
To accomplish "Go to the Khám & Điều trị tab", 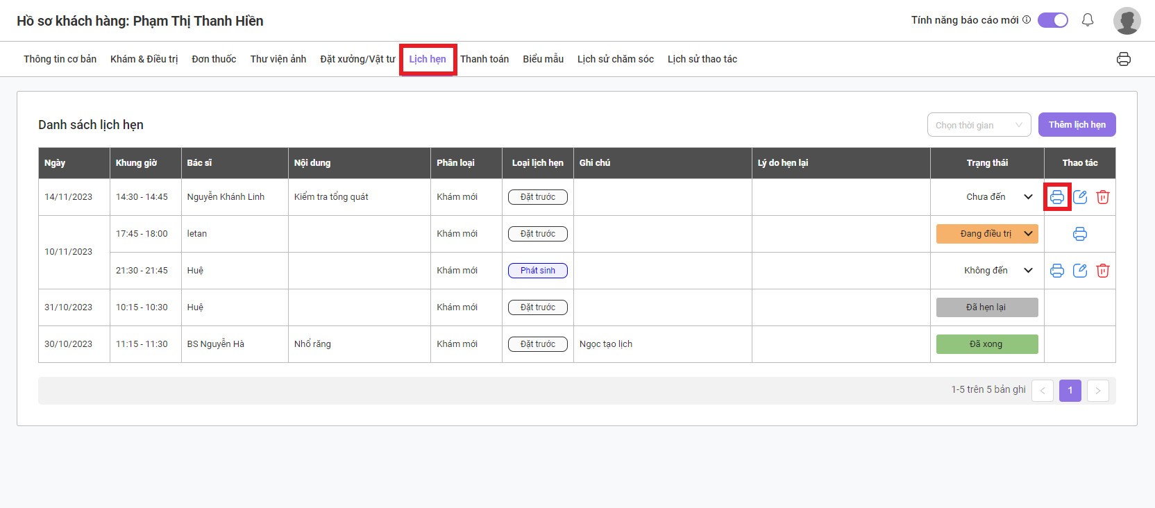I will [x=144, y=59].
